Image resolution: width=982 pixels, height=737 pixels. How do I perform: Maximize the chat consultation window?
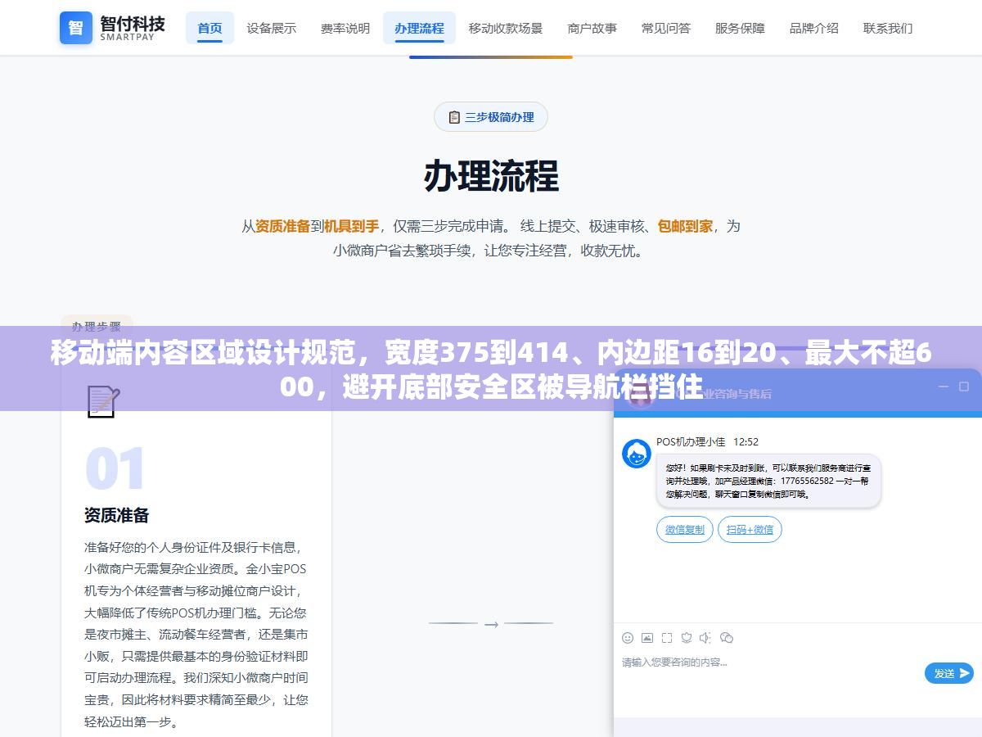[x=964, y=387]
